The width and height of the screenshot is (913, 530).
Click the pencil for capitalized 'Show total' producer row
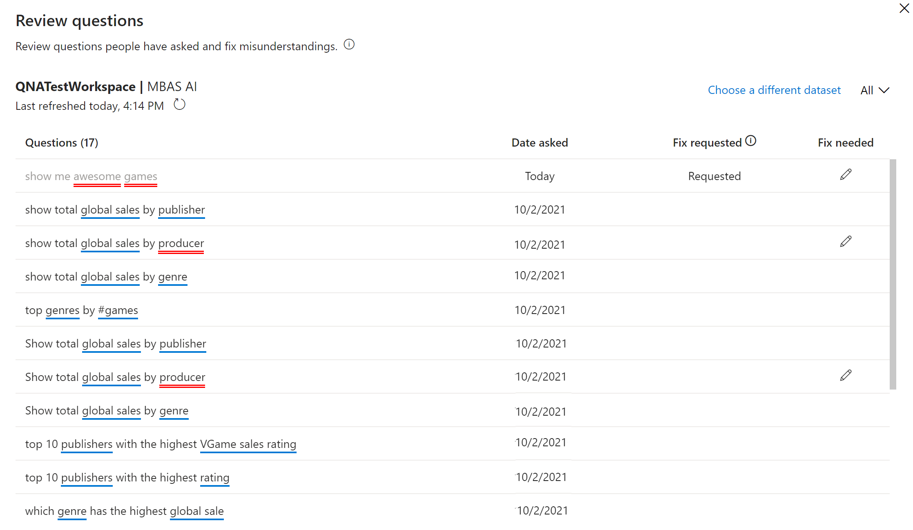coord(845,376)
